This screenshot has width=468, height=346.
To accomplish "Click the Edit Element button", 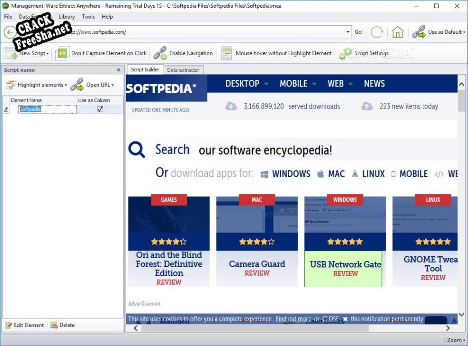I will click(x=24, y=326).
